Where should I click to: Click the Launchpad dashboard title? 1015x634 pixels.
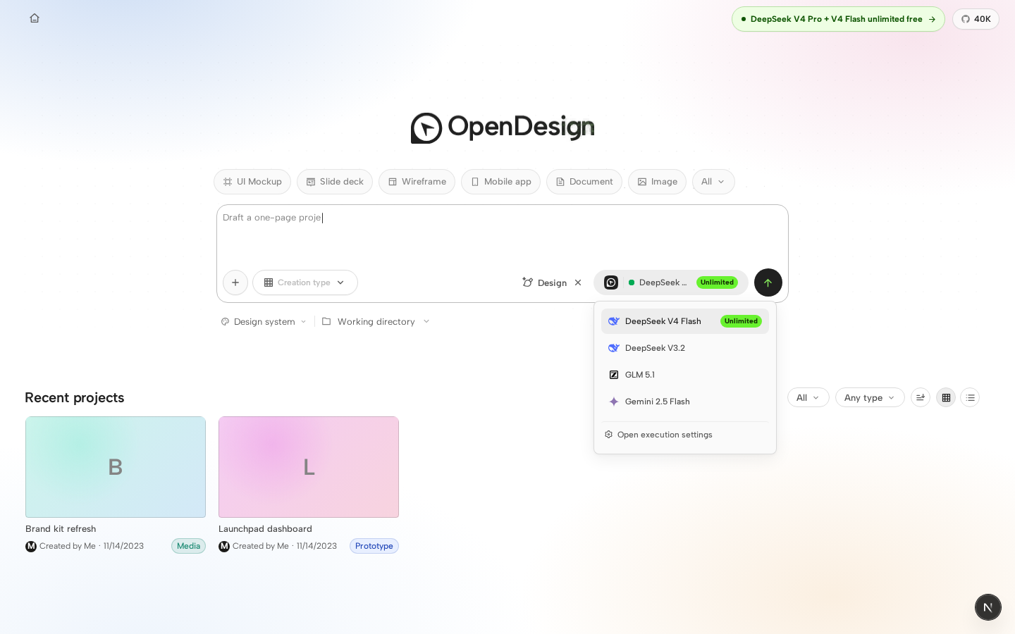coord(265,529)
